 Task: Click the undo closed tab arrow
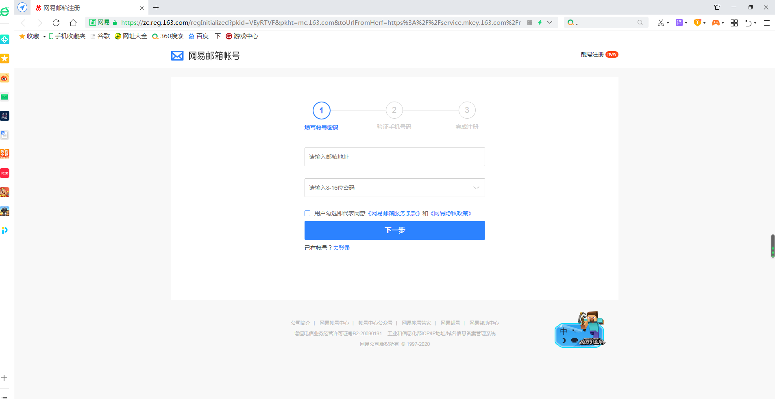click(x=748, y=23)
